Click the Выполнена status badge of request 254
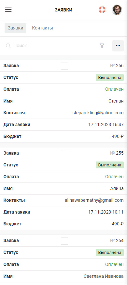Screen dimensions: 127x285 coord(110,253)
